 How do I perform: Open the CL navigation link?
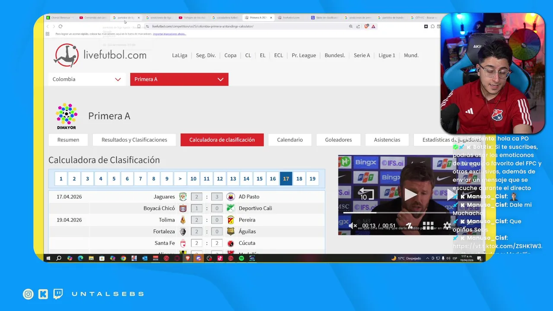(248, 55)
